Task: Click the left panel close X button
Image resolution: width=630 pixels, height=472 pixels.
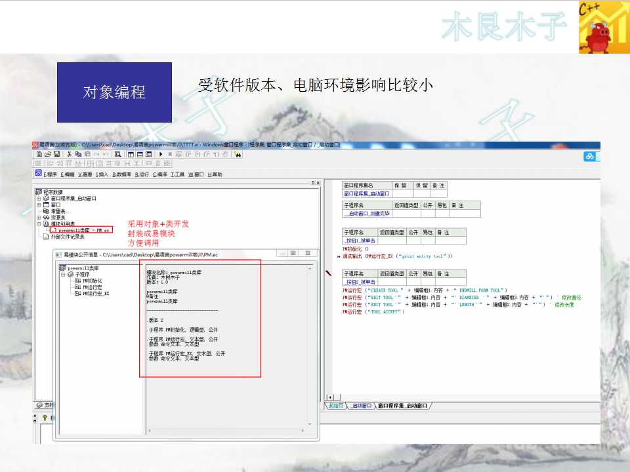Action: [x=318, y=183]
